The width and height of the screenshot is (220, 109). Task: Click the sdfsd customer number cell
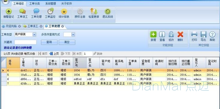click(79, 79)
